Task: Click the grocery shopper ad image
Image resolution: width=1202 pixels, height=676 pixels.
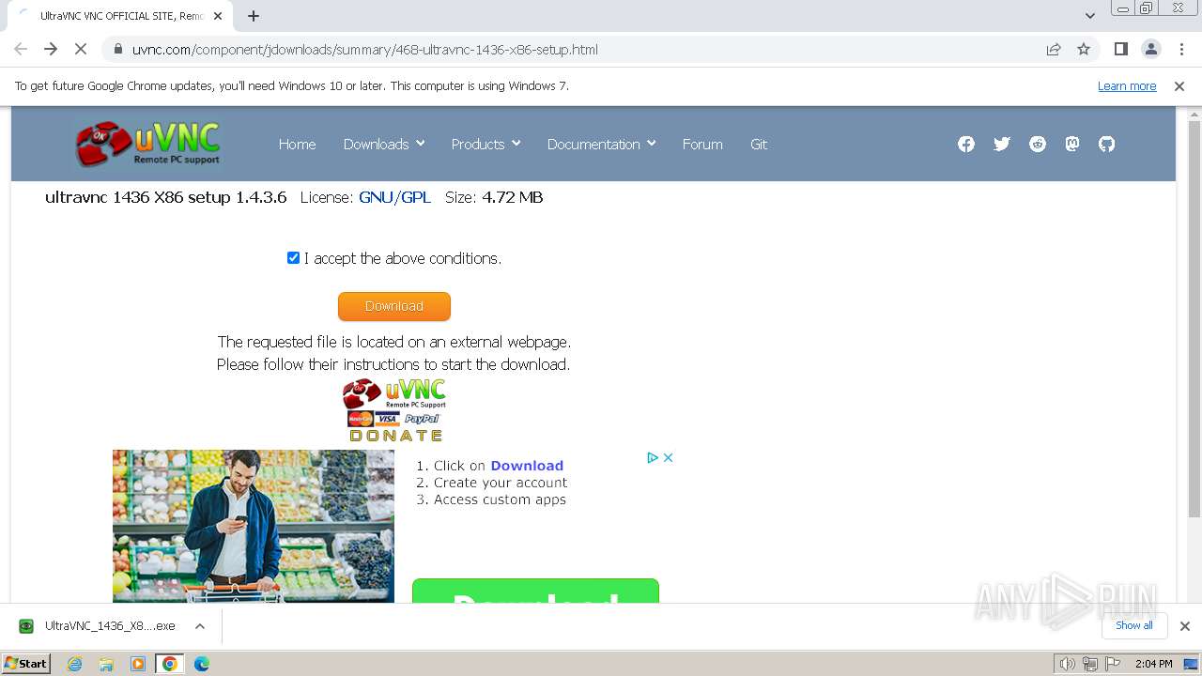Action: pos(254,526)
